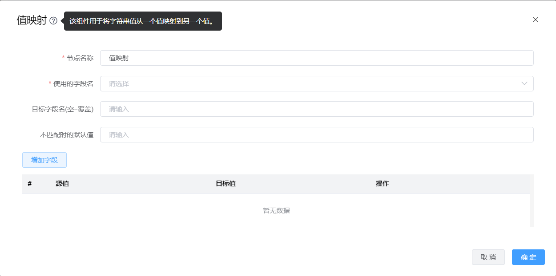Click the 源值 column header
Screen dimensions: 556x276
click(62, 184)
